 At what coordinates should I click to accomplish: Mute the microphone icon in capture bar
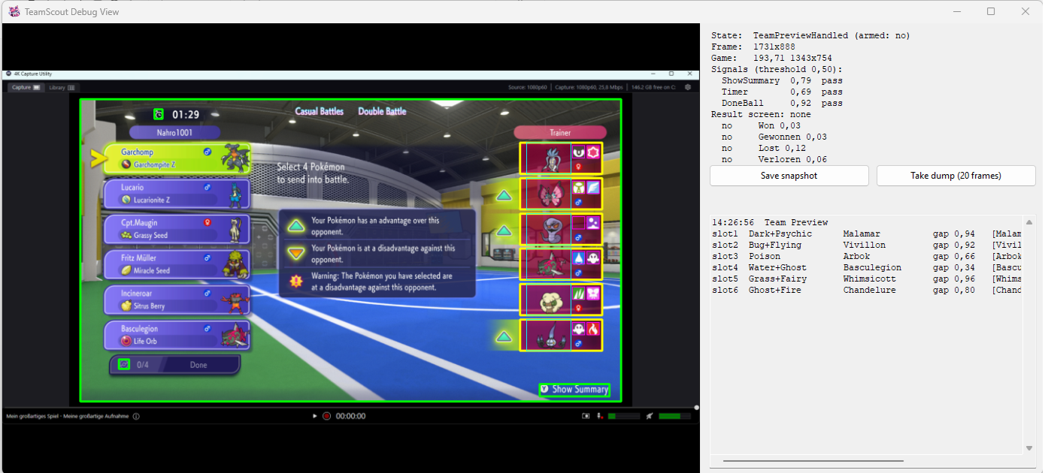click(x=600, y=416)
